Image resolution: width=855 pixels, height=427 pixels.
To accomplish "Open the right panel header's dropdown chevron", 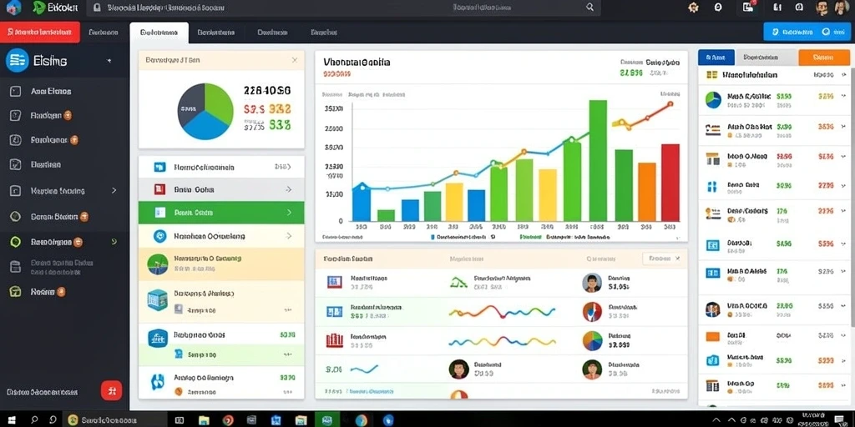I will click(843, 74).
